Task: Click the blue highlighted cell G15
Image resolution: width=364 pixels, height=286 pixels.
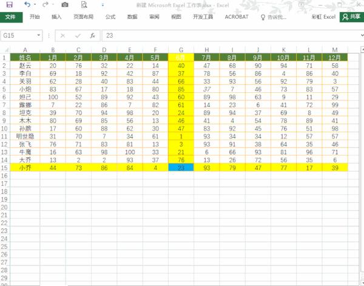Action: click(181, 168)
